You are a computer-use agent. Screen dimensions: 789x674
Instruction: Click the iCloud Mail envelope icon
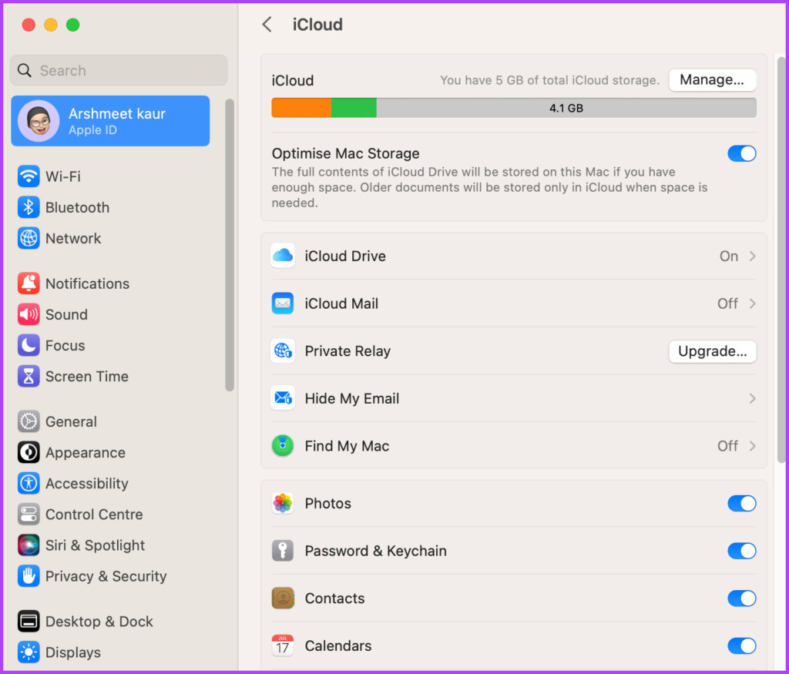pyautogui.click(x=283, y=303)
